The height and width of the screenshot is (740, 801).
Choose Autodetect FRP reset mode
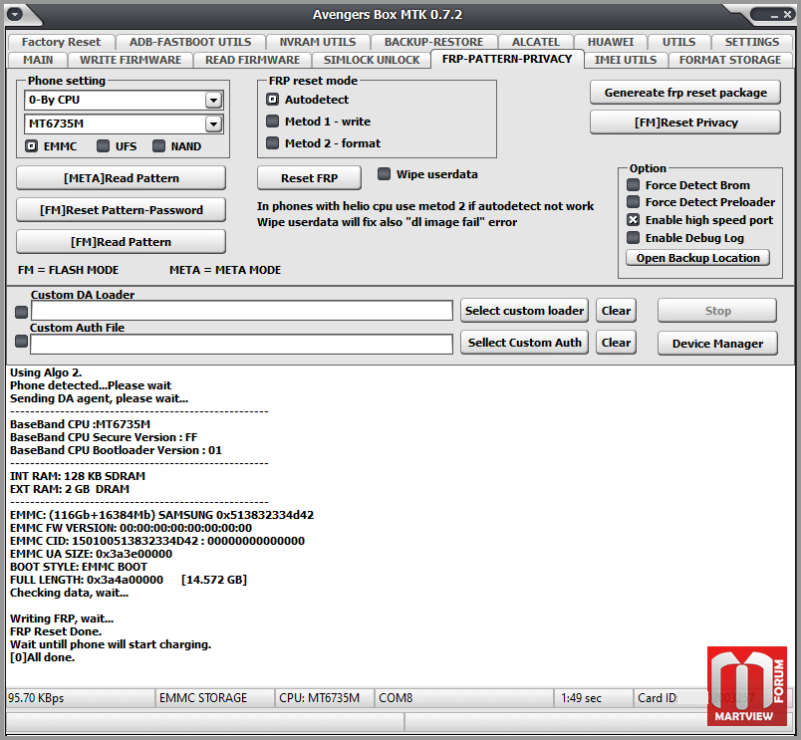pos(308,100)
